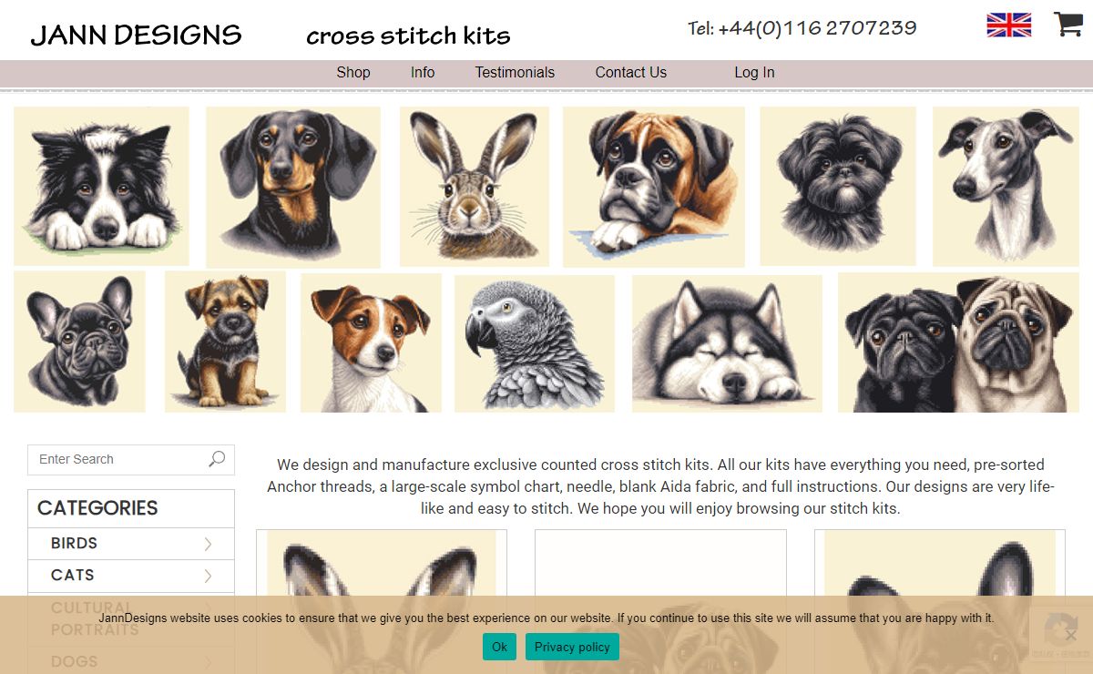This screenshot has height=674, width=1093.
Task: Click the JANN DESIGNS logo
Action: pos(137,36)
